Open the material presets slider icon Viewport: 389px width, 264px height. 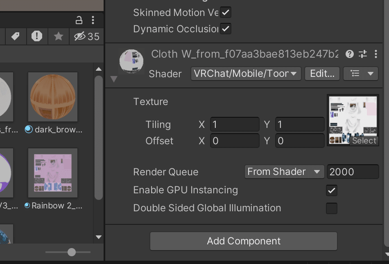[x=363, y=54]
